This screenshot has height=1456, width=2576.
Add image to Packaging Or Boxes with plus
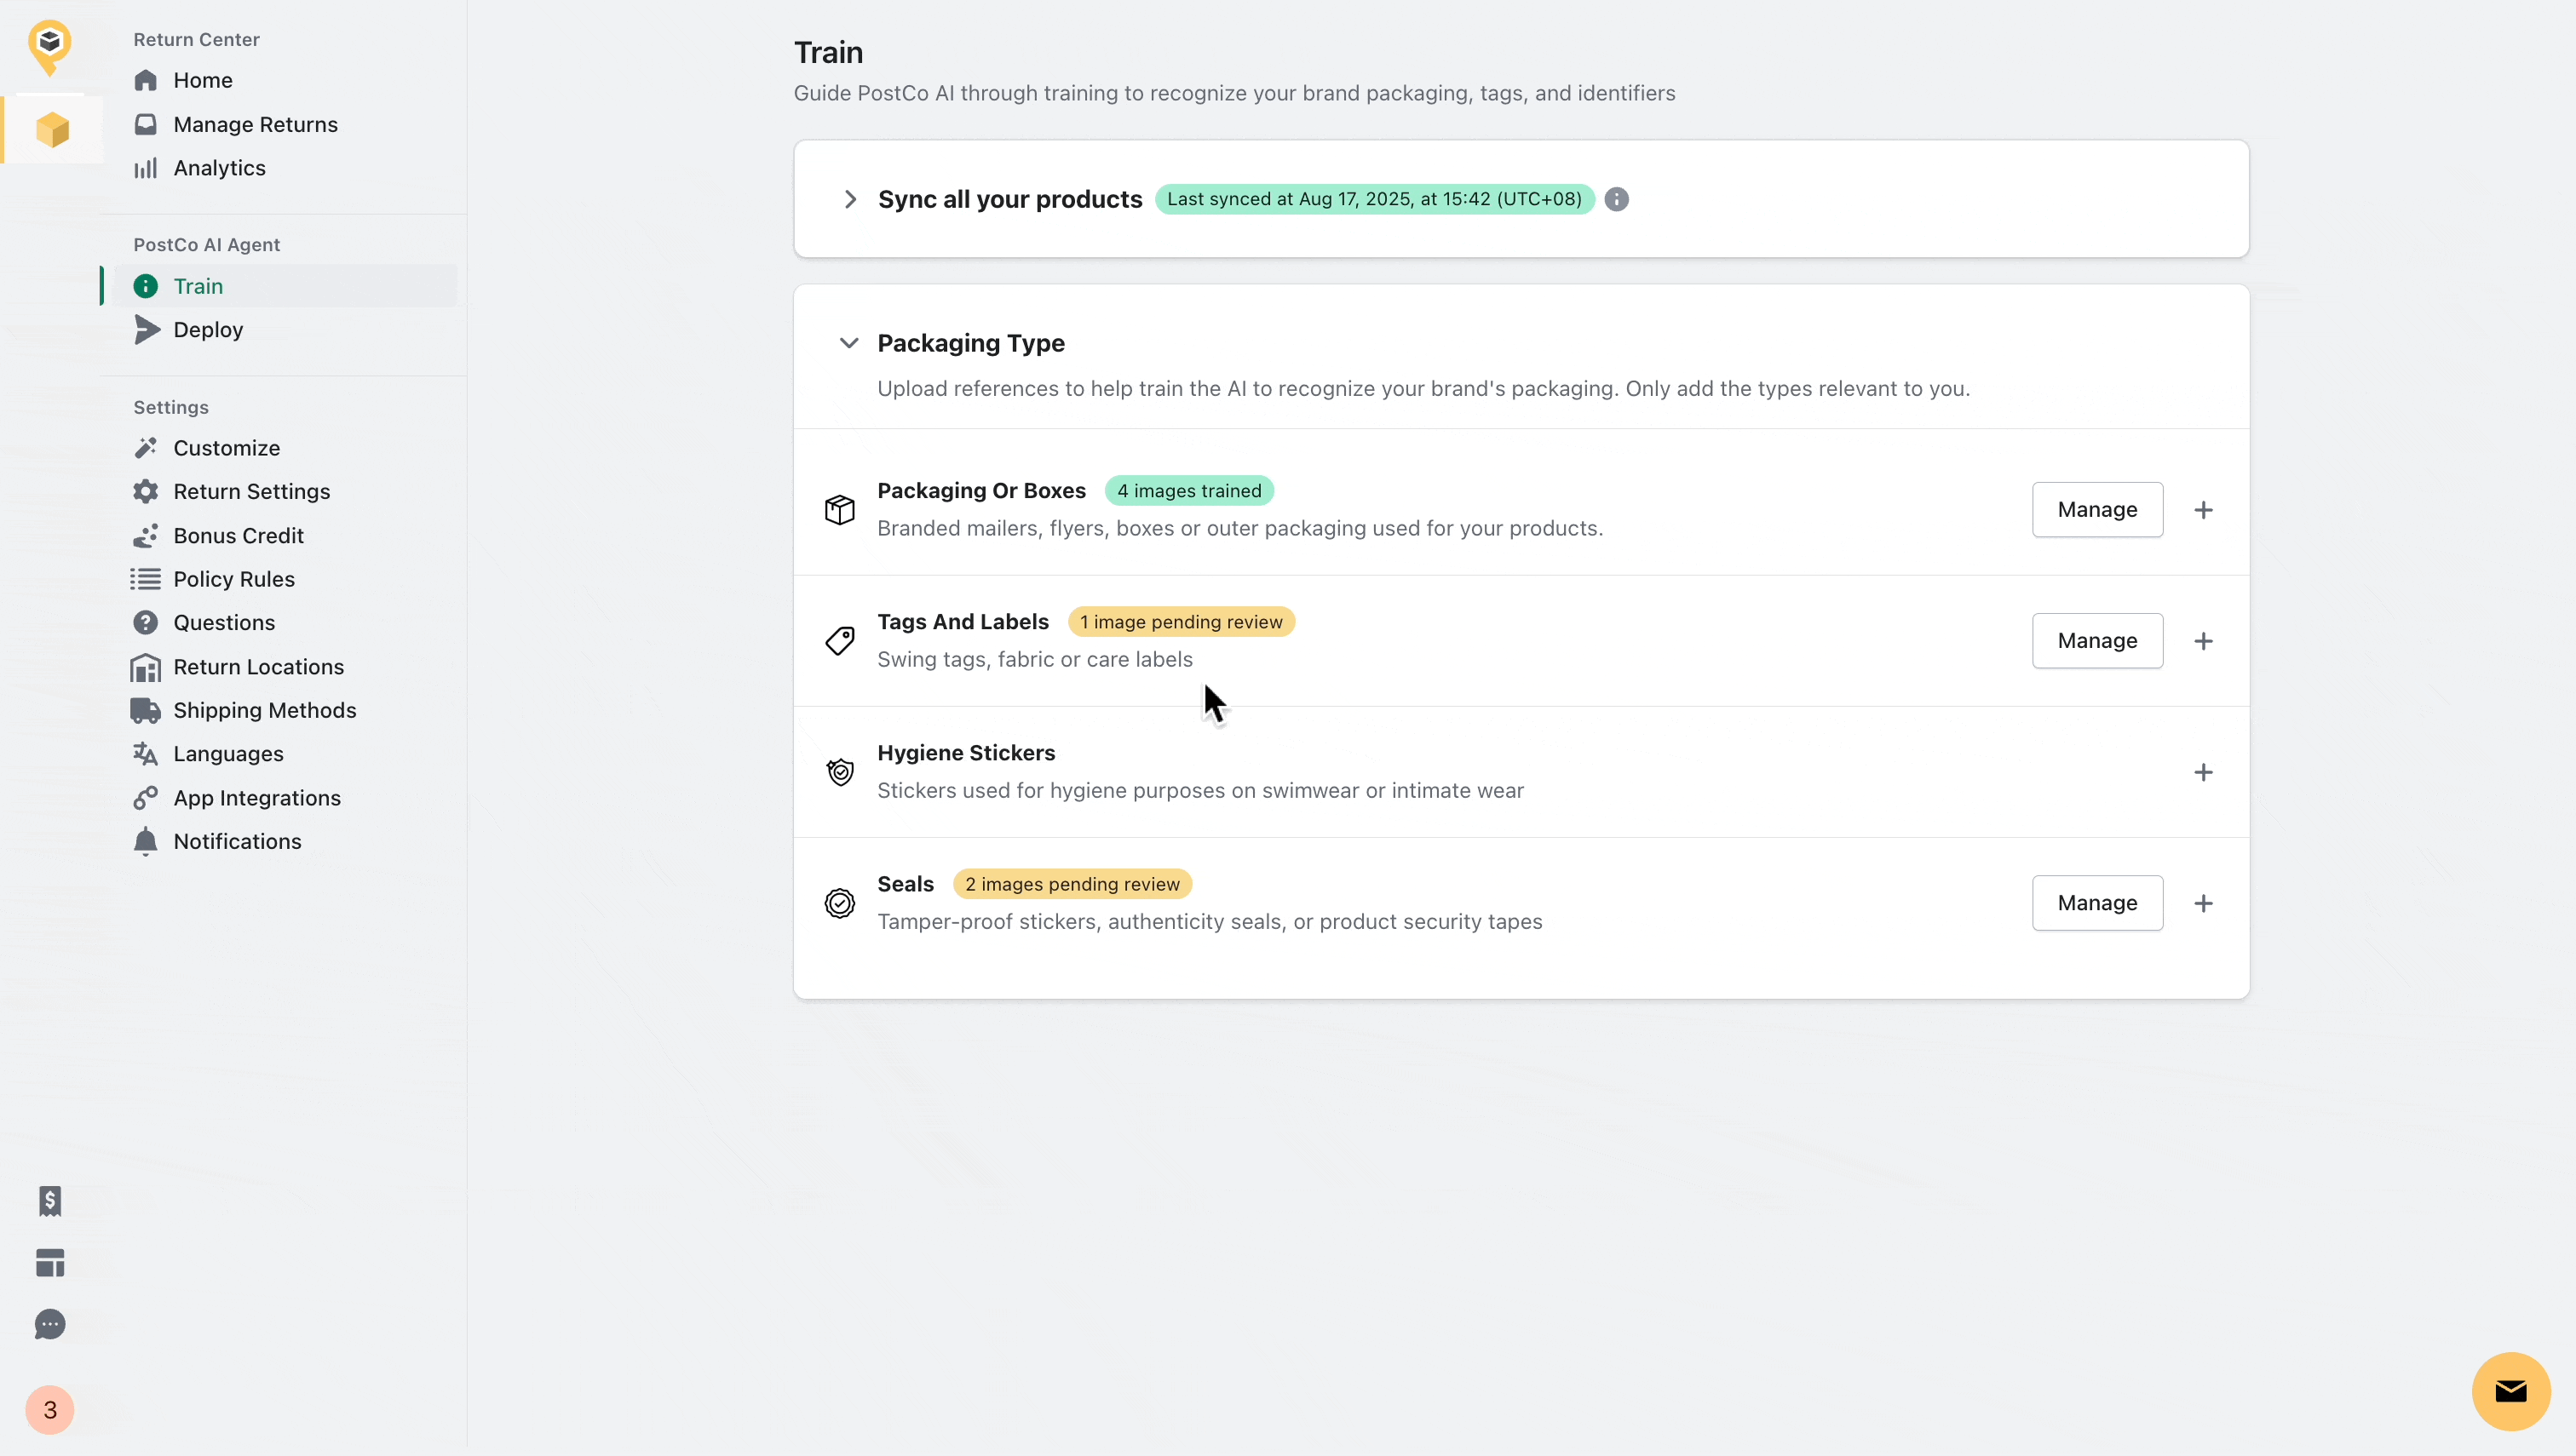(x=2204, y=510)
